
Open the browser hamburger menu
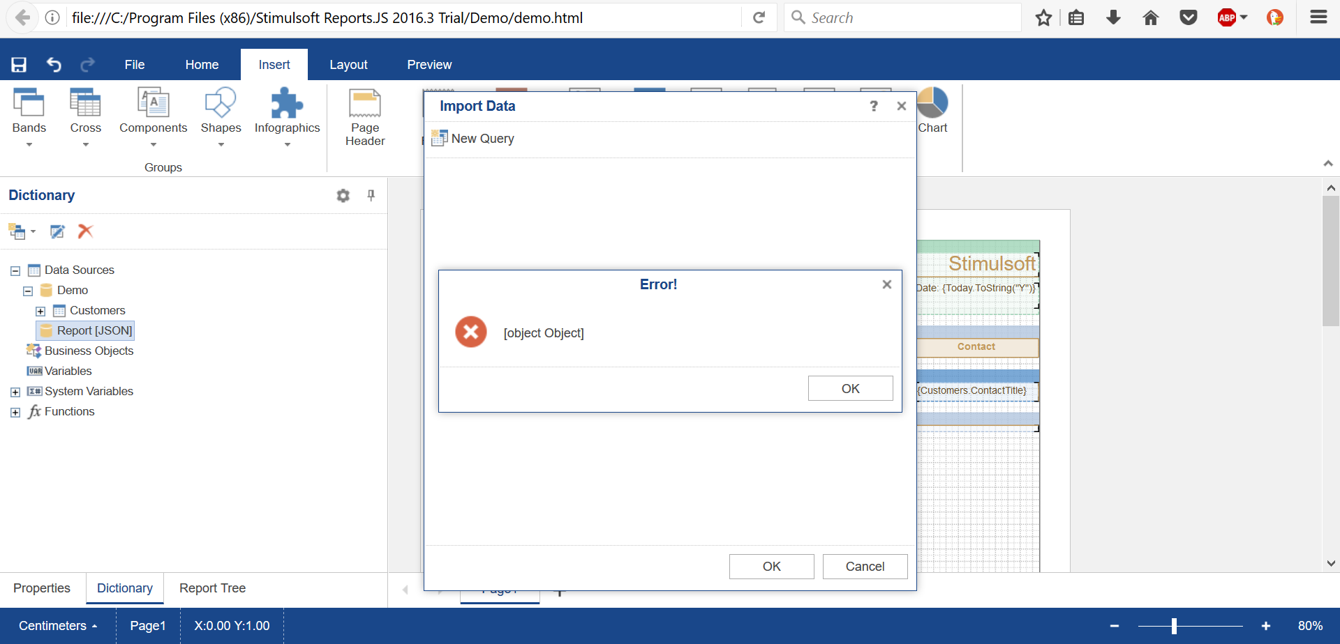pos(1318,17)
